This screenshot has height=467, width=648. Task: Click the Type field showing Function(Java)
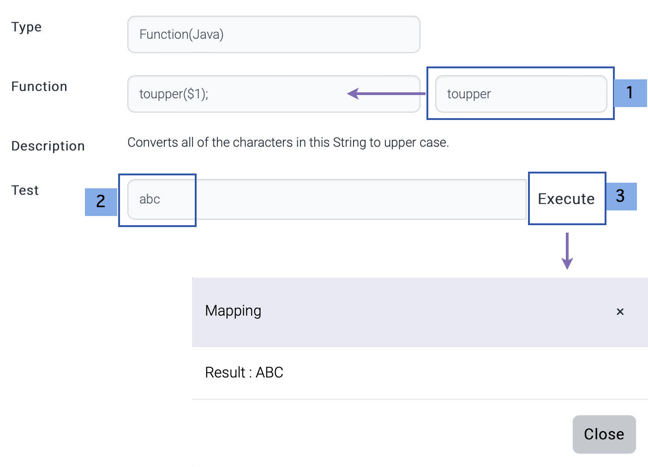pos(273,35)
